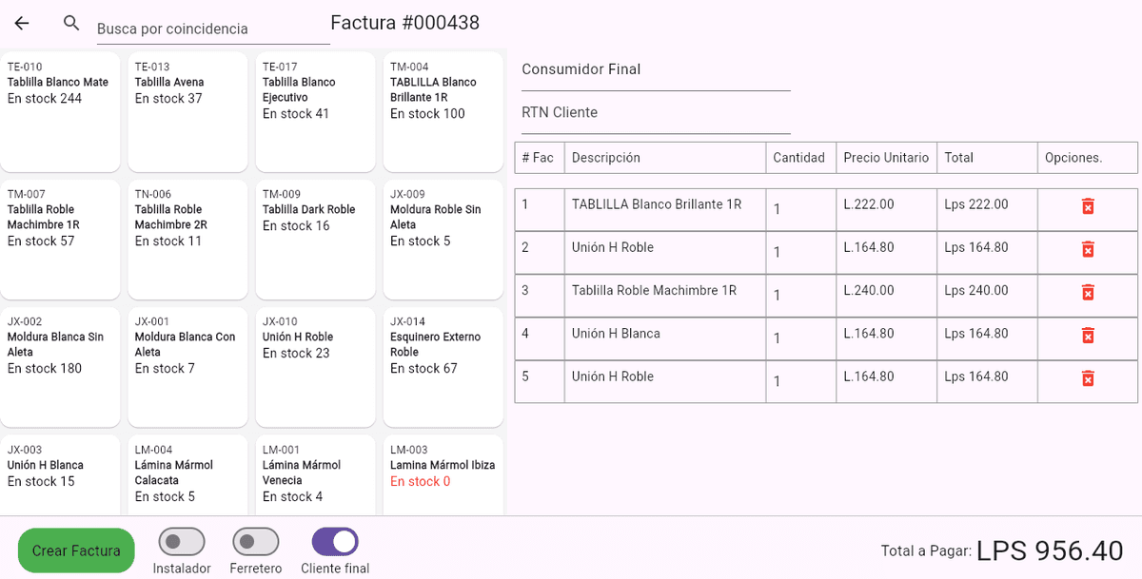Remove the Unión H Blanca invoice row
This screenshot has height=579, width=1142.
(1088, 336)
